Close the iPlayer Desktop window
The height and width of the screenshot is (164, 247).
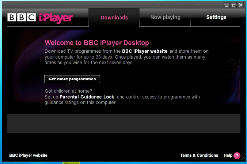point(240,5)
